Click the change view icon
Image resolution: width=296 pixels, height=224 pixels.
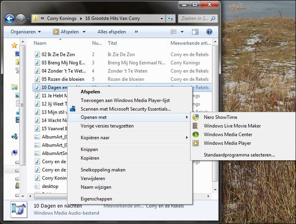[x=174, y=32]
